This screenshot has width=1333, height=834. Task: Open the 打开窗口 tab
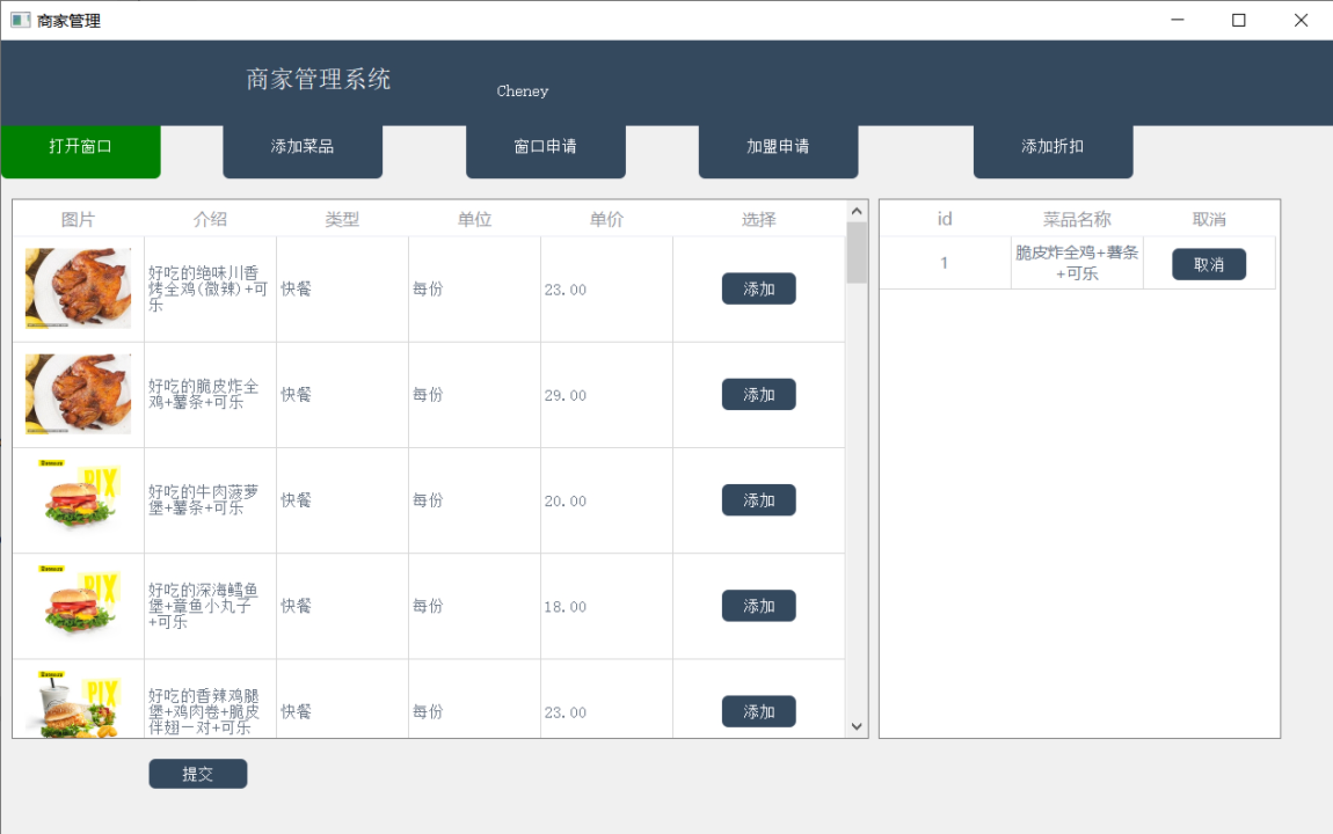81,147
